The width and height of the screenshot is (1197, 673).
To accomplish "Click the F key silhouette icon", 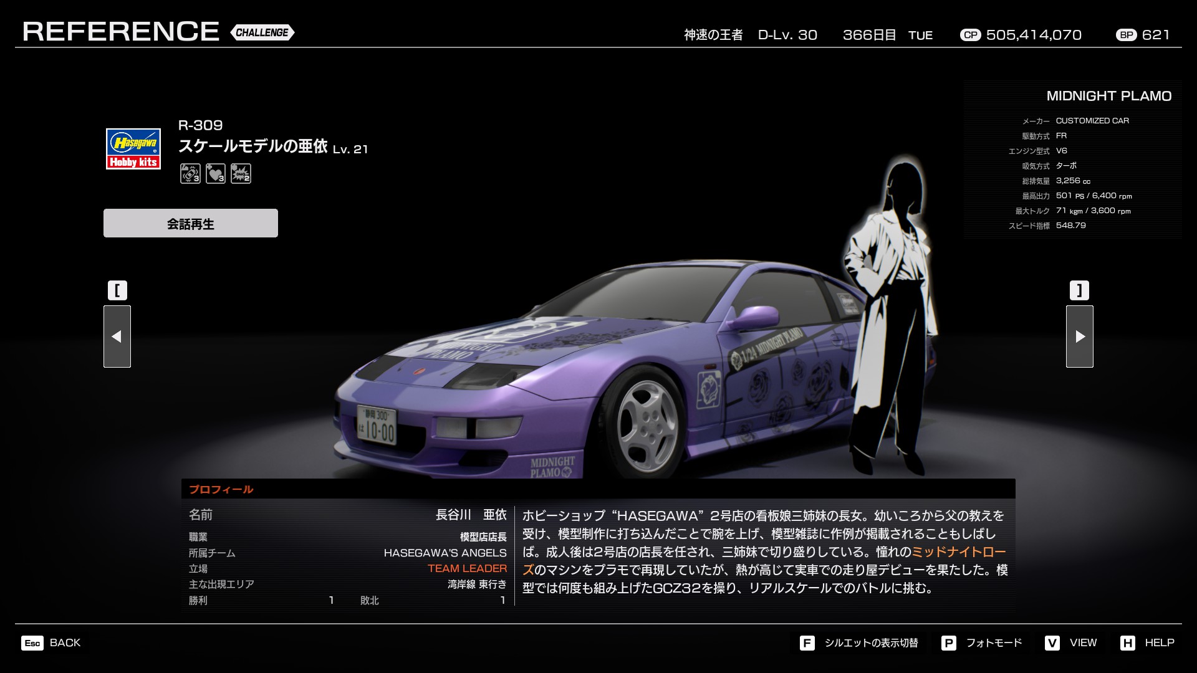I will [807, 642].
